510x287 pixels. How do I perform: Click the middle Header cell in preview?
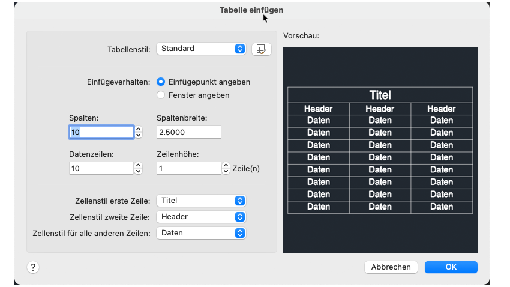(380, 109)
